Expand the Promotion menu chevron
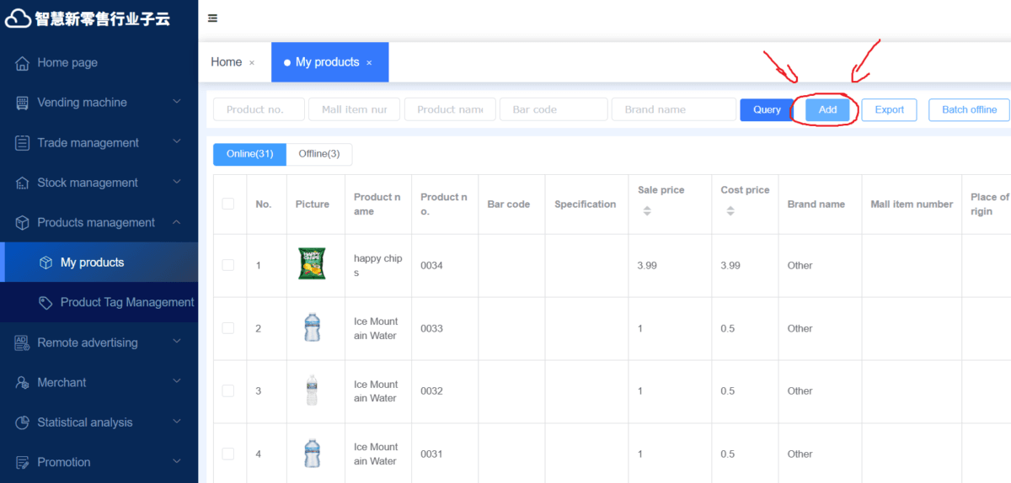Screen dimensions: 1011x483 (x=177, y=461)
